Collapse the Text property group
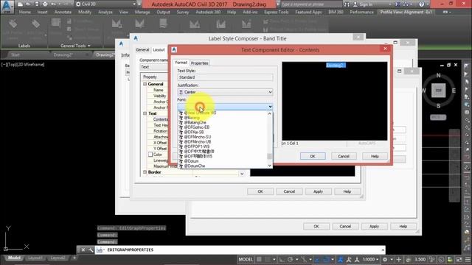472x265 pixels. pyautogui.click(x=145, y=113)
